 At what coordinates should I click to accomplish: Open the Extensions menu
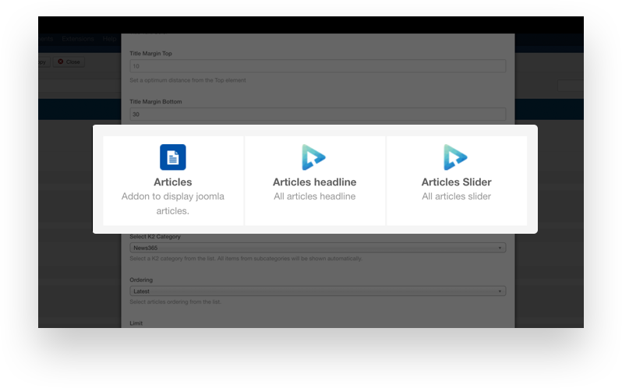78,39
